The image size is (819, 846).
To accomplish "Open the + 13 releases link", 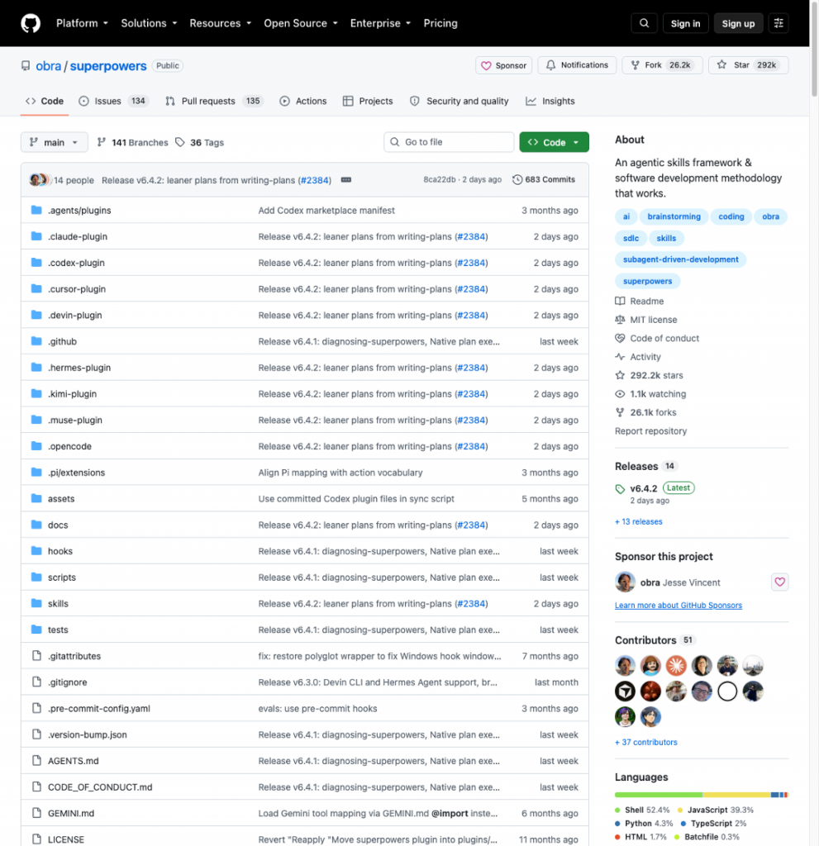I will click(x=639, y=522).
